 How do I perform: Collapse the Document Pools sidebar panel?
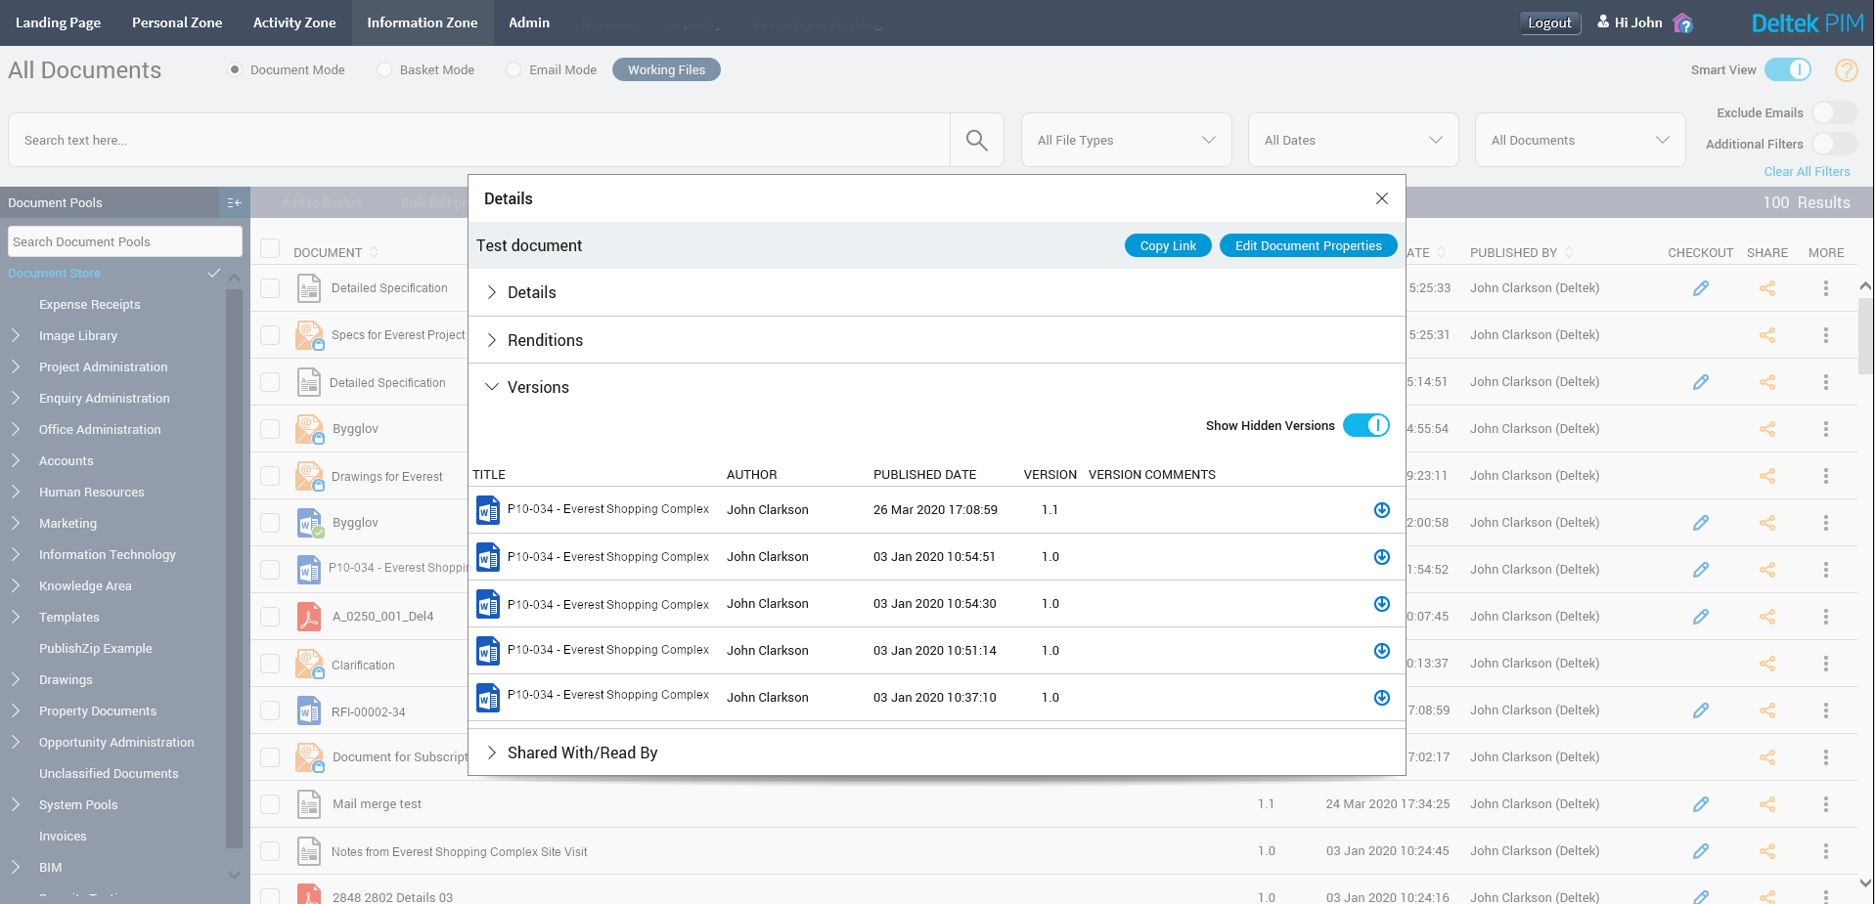coord(234,202)
